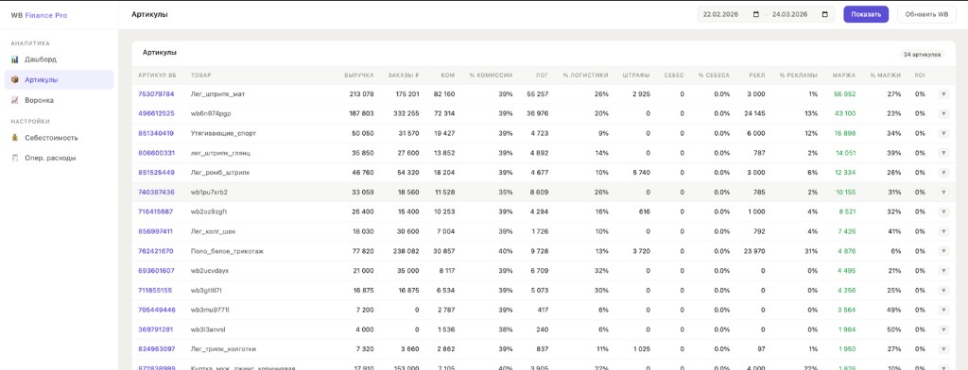Click the % Маржи column header

click(x=885, y=76)
